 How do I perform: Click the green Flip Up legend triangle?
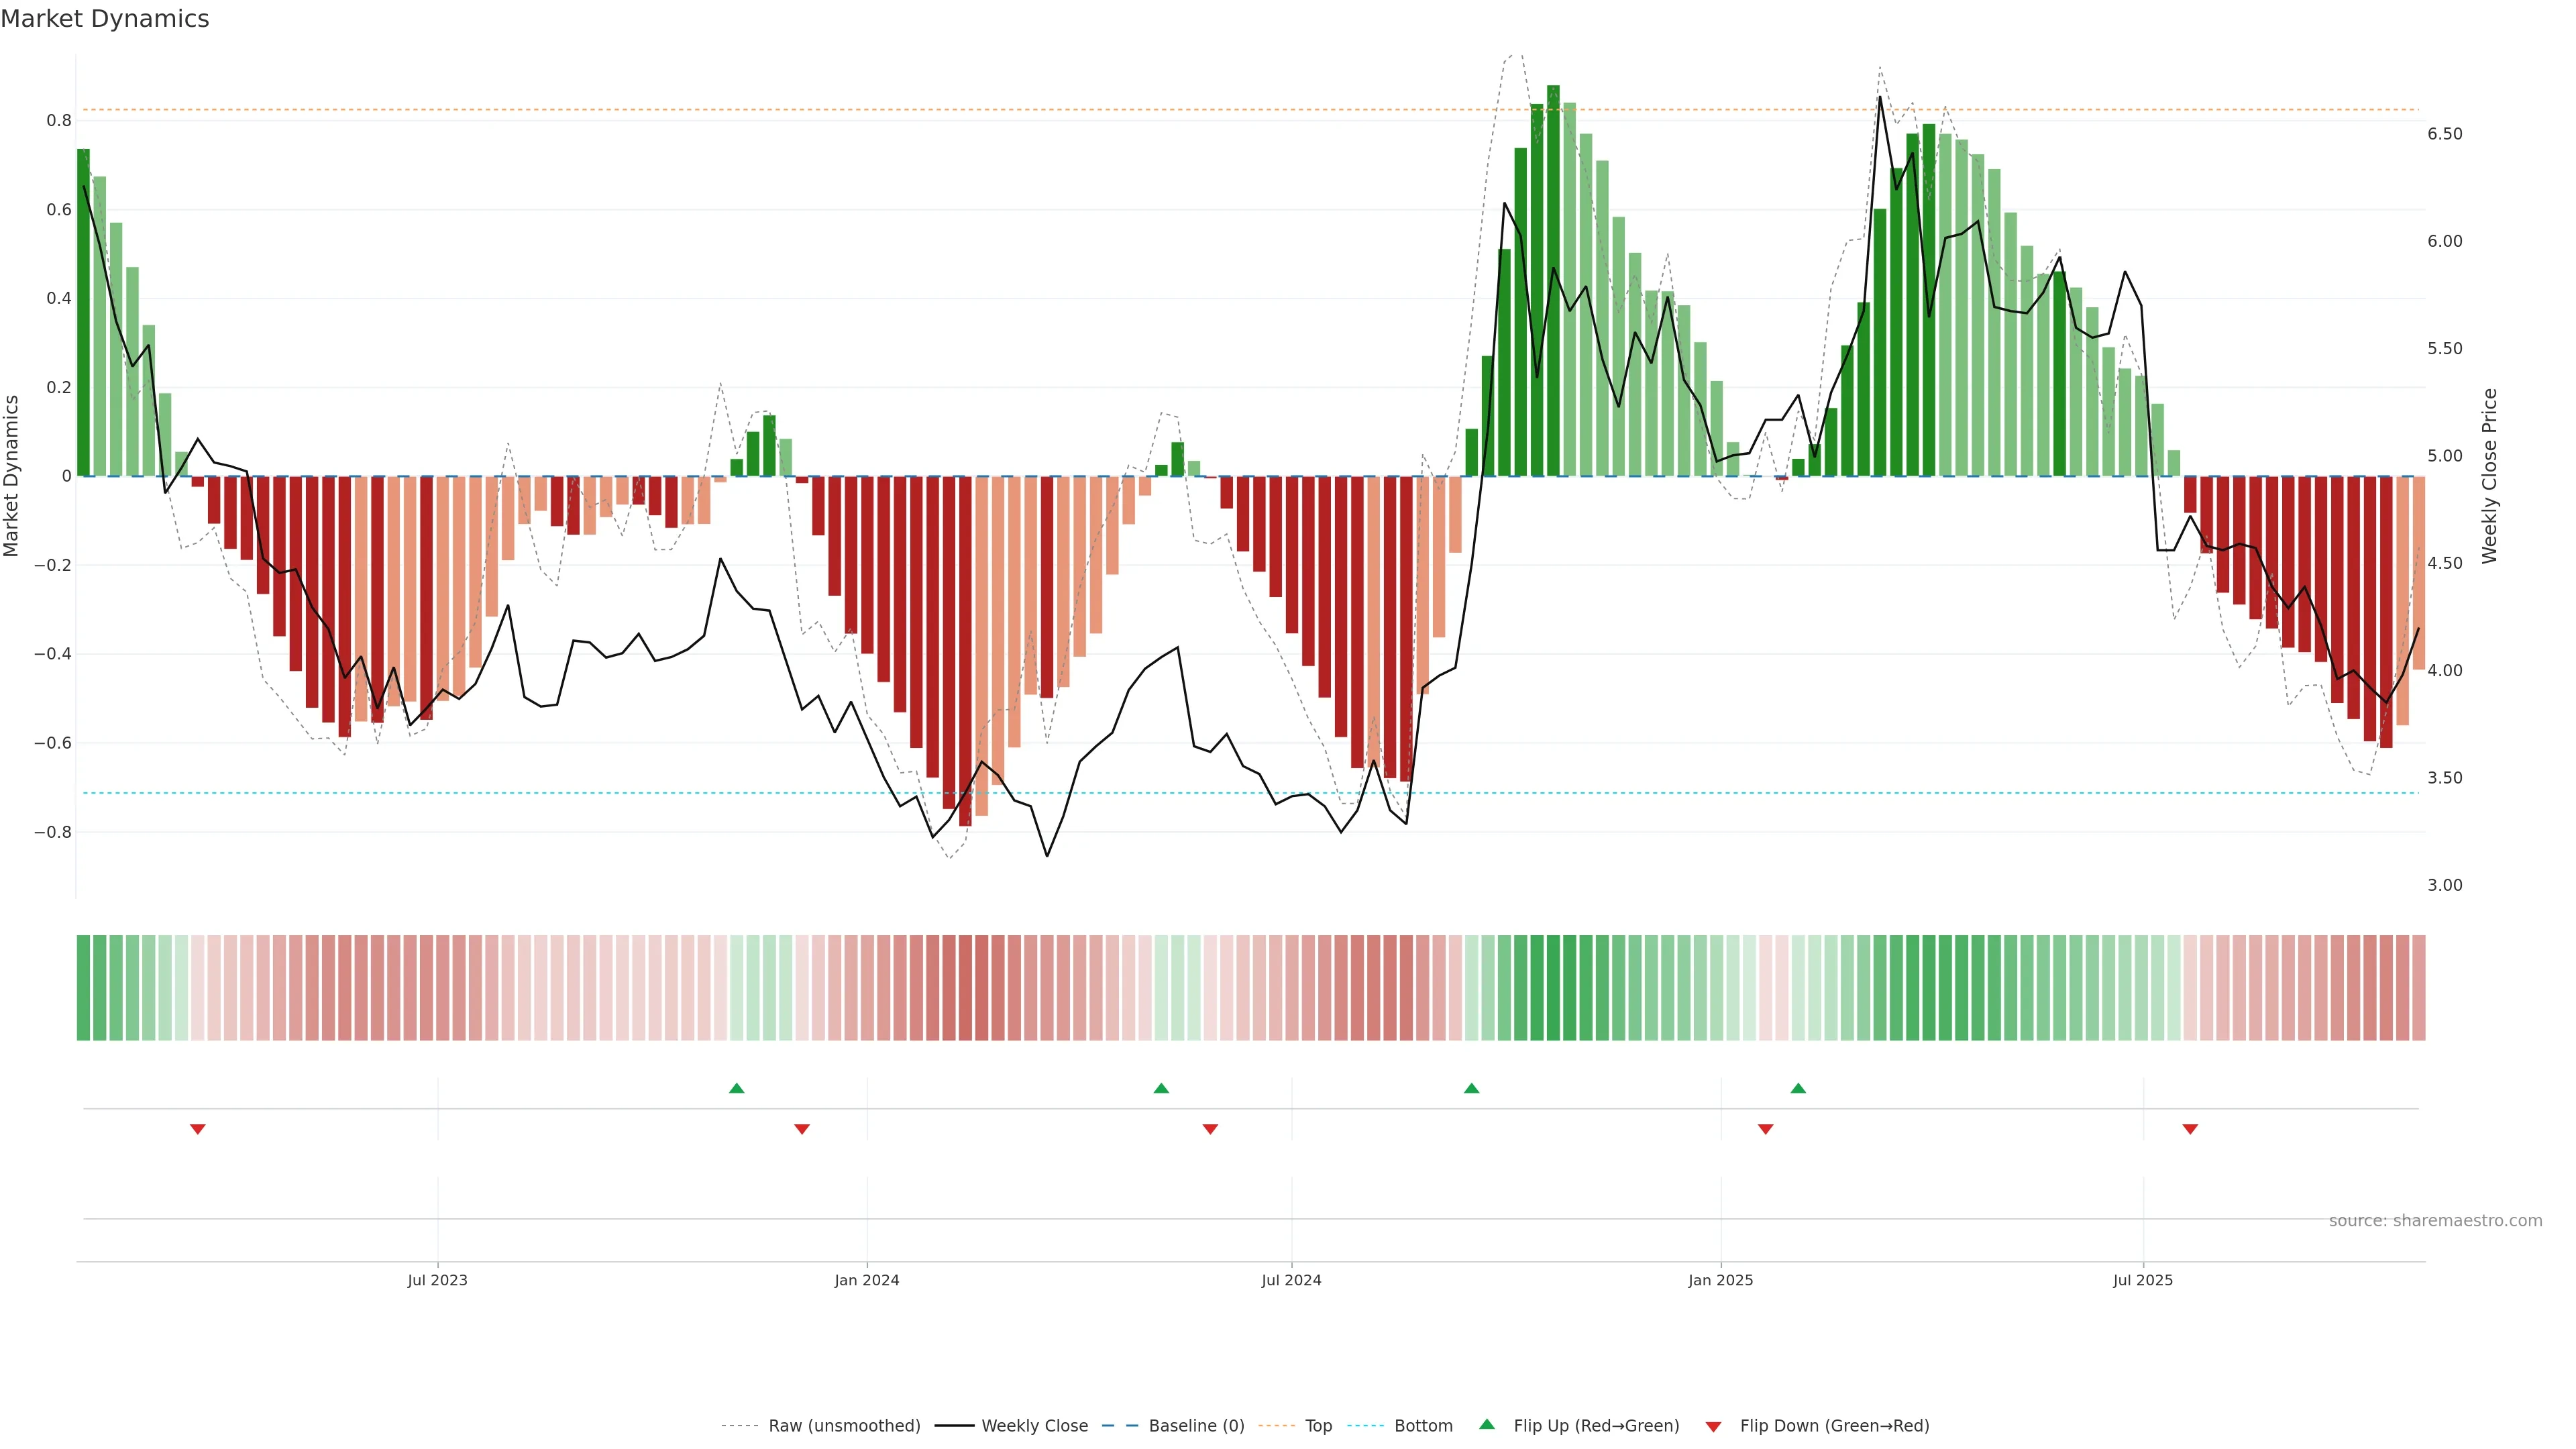(x=1487, y=1424)
